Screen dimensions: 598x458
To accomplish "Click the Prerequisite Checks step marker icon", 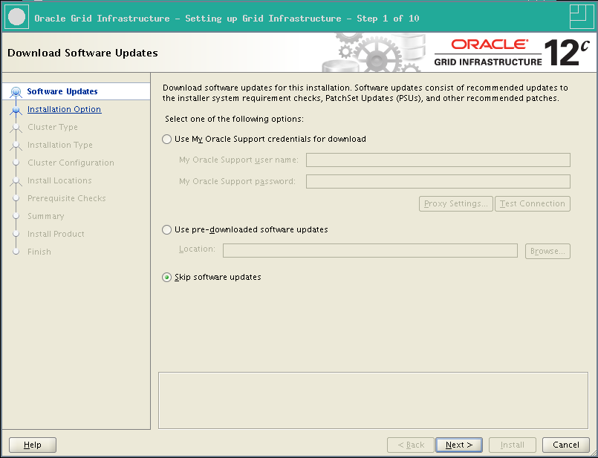I will point(16,198).
